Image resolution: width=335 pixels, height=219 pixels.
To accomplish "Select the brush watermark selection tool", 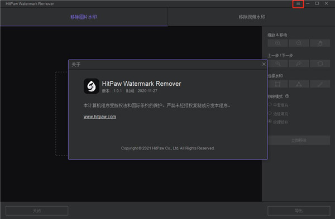I will pyautogui.click(x=320, y=84).
